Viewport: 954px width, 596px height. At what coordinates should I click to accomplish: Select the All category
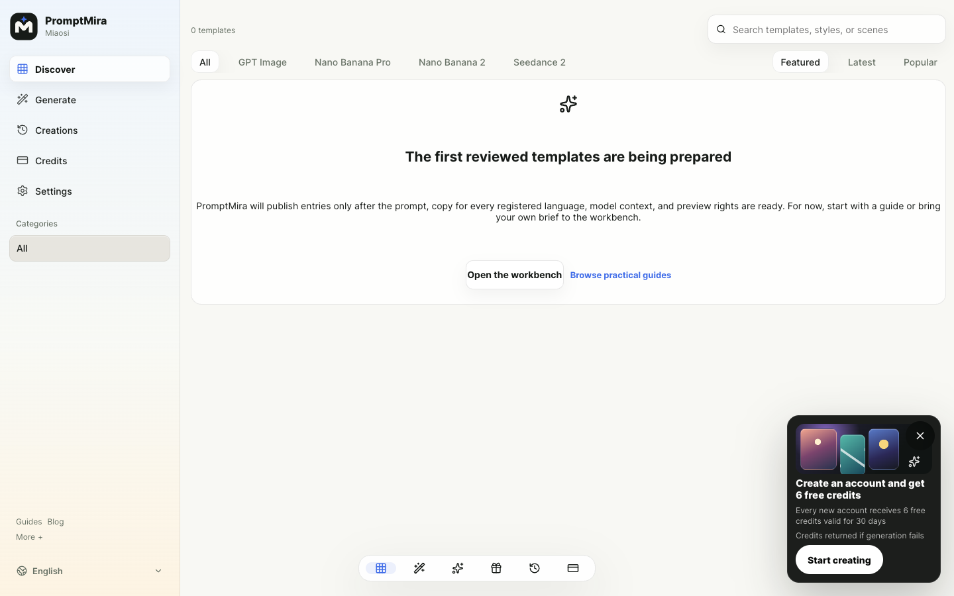(x=89, y=248)
